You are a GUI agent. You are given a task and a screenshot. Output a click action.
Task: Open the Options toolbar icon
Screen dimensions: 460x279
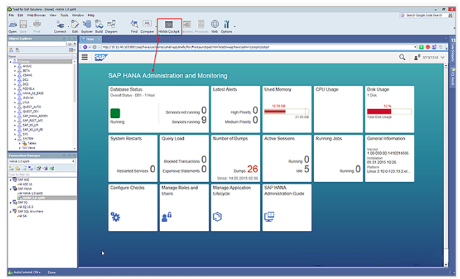point(227,24)
